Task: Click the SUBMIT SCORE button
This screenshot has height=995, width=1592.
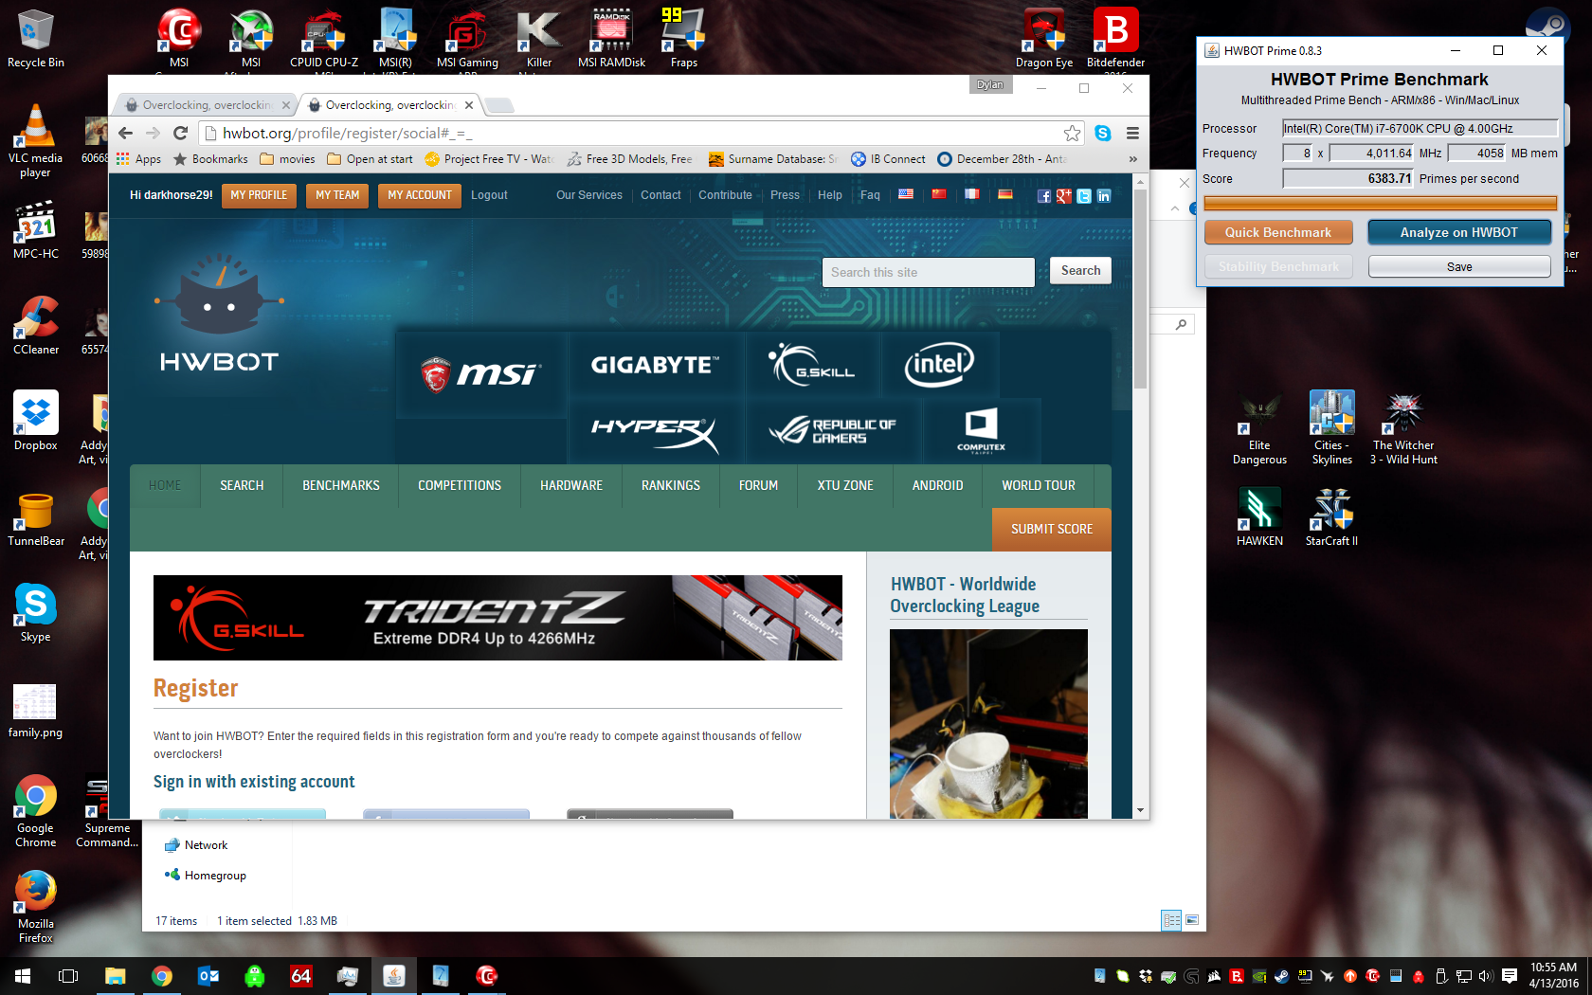Action: tap(1052, 530)
